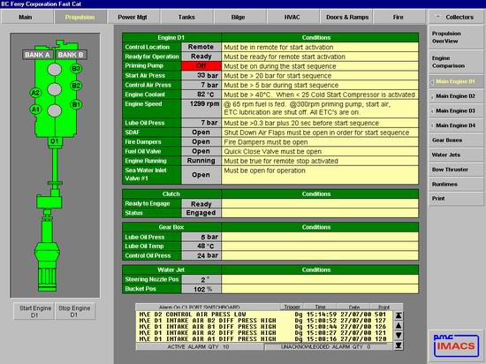Viewport: 486px width, 364px height.
Task: Select D2 CONTROL AIR PRESS LOW alarm
Action: point(262,315)
